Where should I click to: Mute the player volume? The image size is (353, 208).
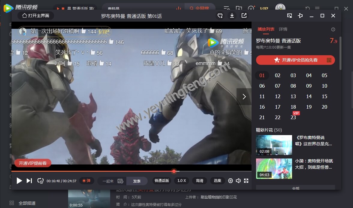pos(238,181)
